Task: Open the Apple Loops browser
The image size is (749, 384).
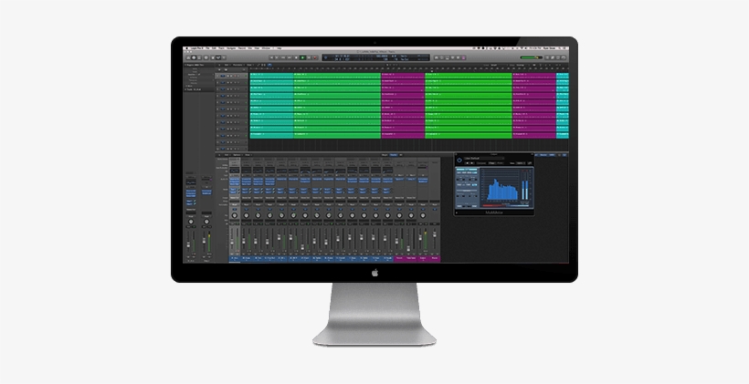Action: tap(558, 57)
